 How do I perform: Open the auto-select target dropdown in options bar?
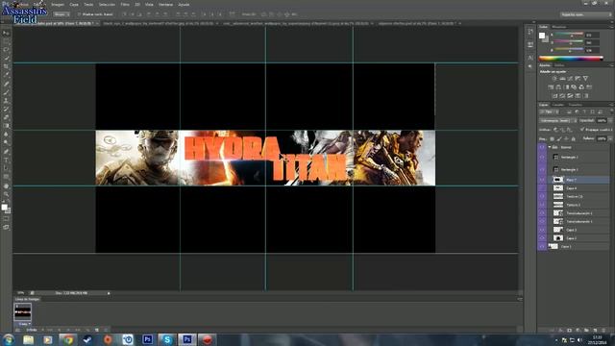[x=61, y=14]
